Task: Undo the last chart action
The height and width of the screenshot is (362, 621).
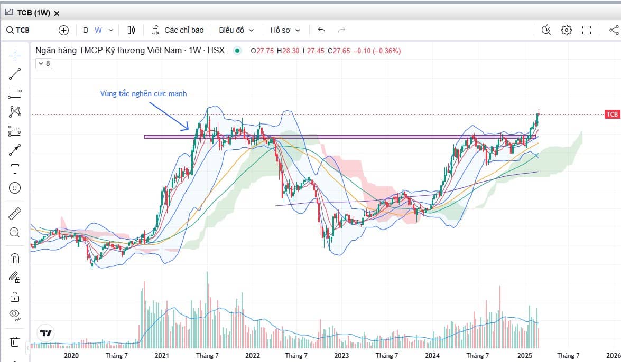Action: click(321, 30)
